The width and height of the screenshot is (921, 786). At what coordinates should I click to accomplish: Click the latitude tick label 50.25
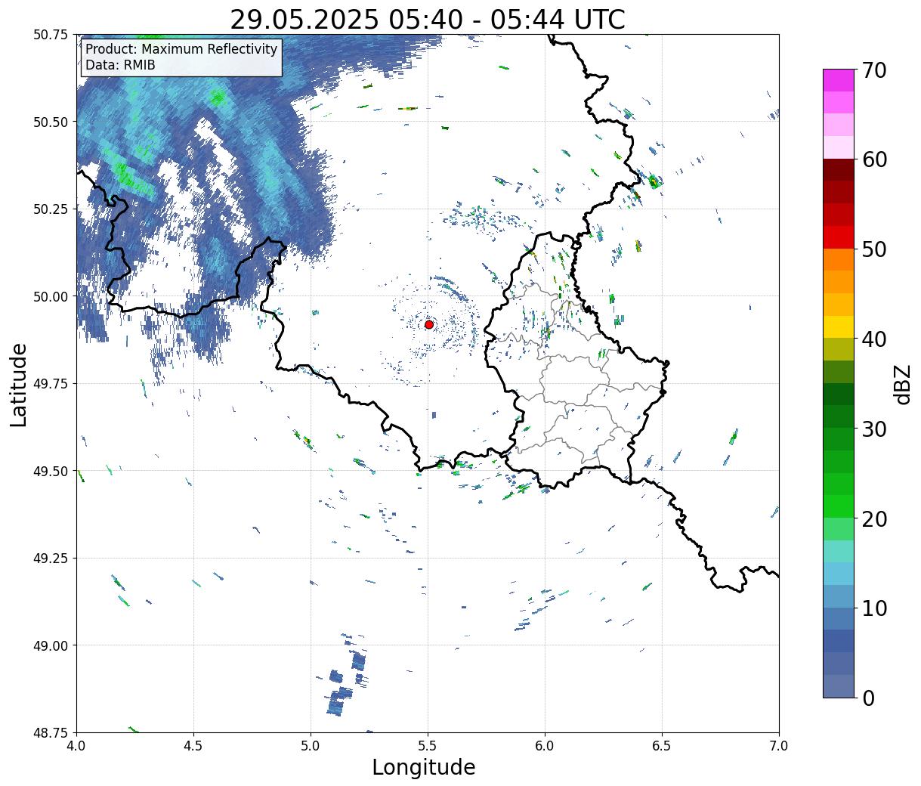click(51, 209)
